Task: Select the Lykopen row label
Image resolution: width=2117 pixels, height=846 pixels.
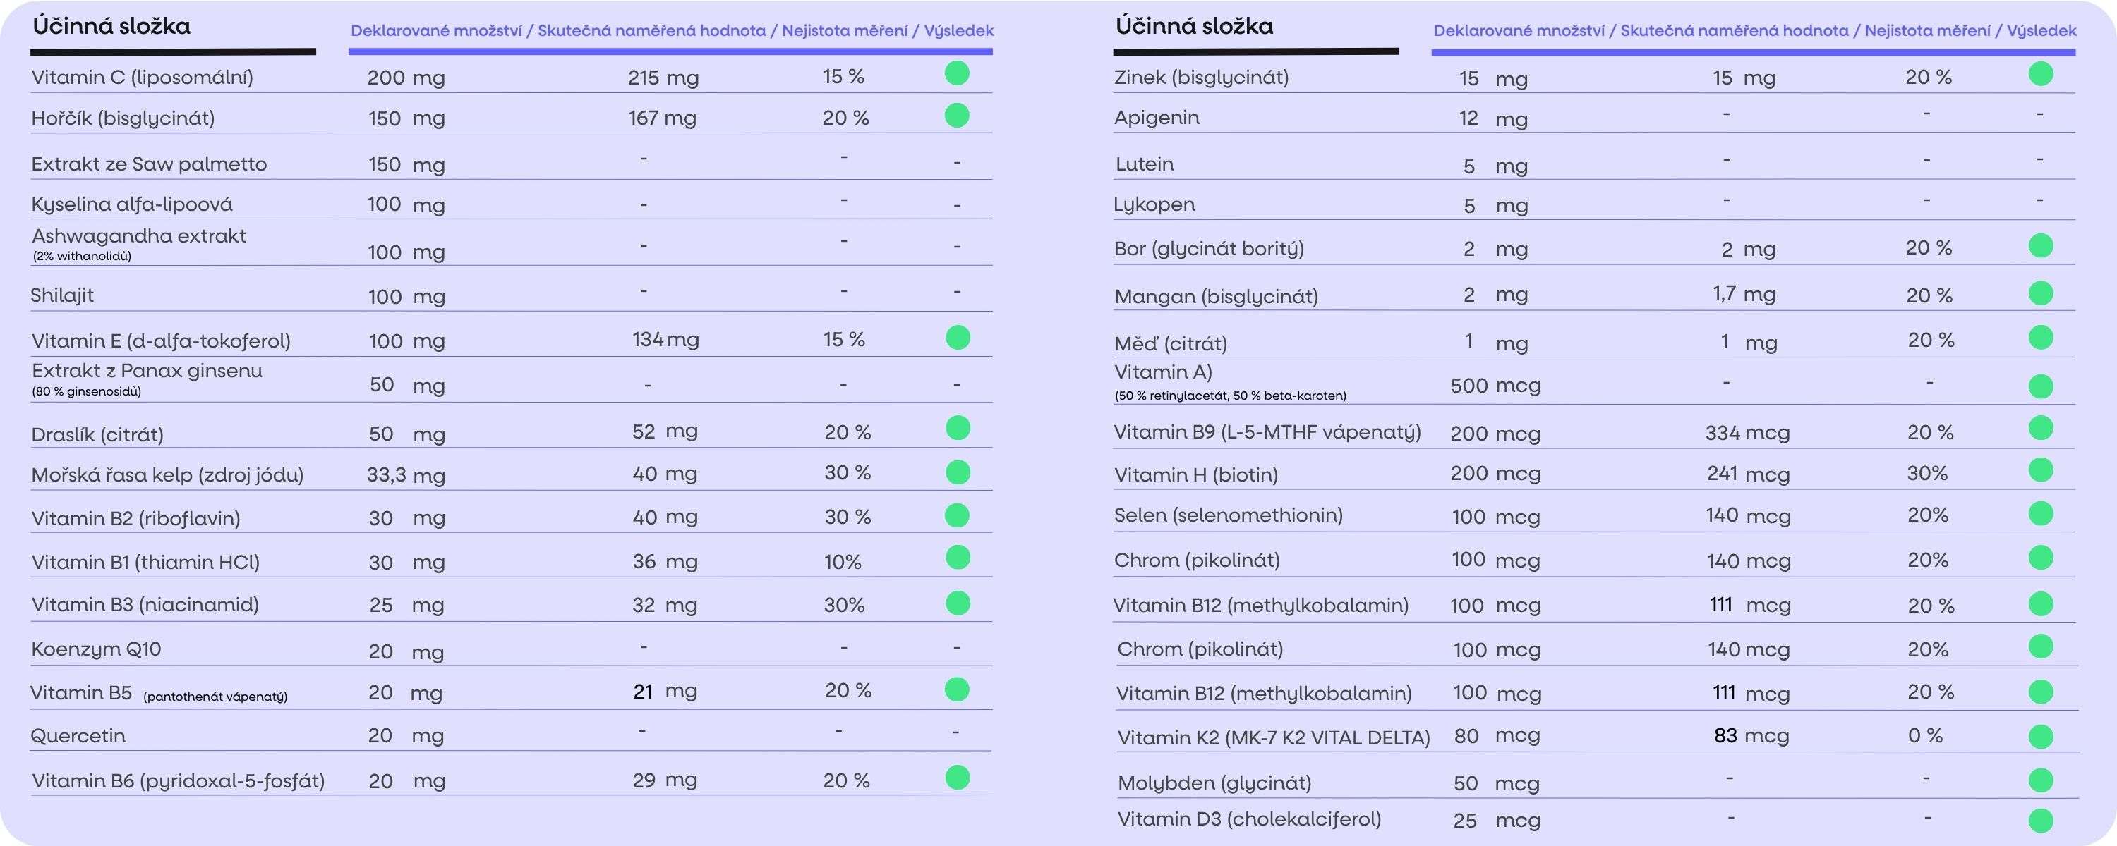Action: [x=1154, y=204]
